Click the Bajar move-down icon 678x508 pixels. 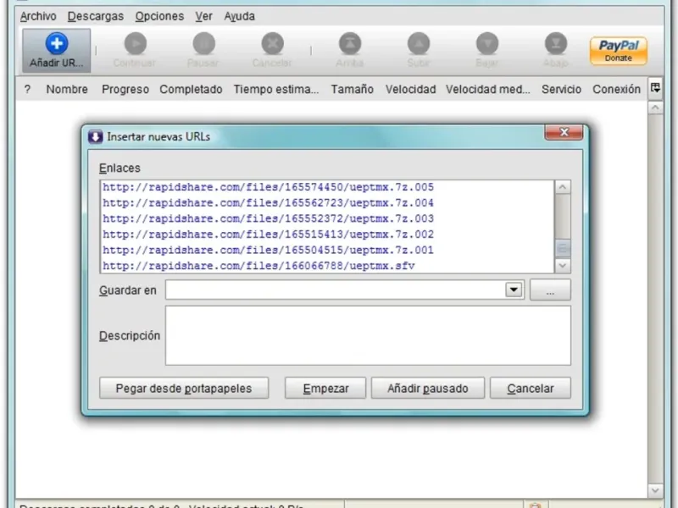click(x=487, y=44)
